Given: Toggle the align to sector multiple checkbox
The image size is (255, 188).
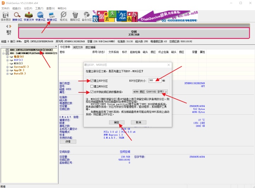Looking at the screenshot, I should pos(92,92).
